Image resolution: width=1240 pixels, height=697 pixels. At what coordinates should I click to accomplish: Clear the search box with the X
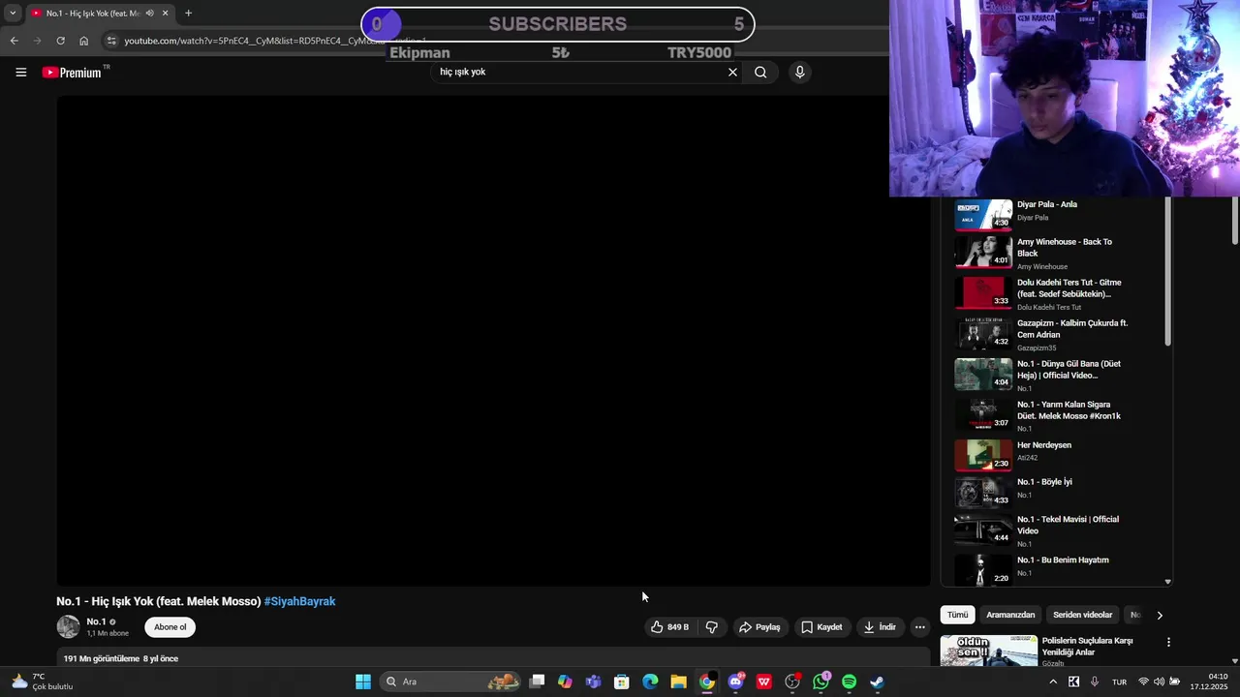(x=732, y=72)
